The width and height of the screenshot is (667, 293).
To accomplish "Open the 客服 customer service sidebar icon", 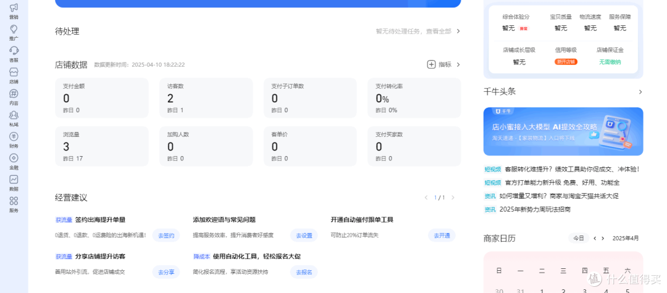I will coord(14,54).
